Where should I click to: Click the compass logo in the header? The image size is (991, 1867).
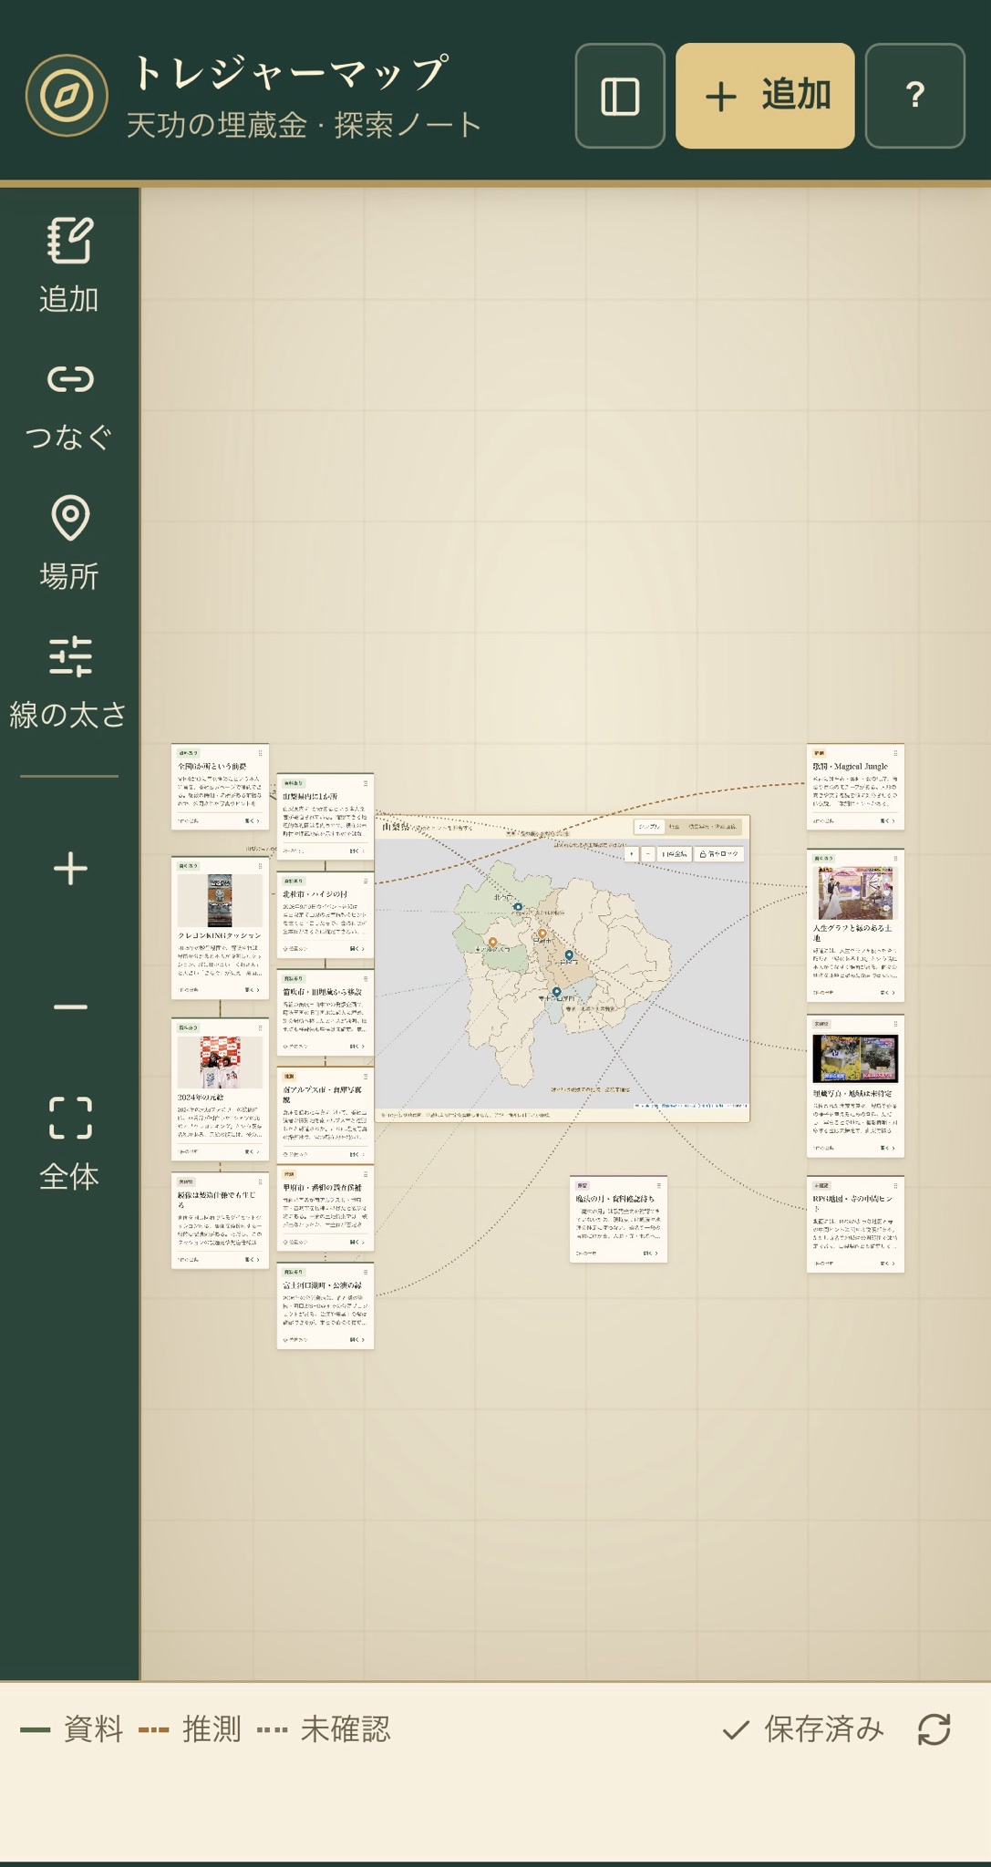(x=67, y=96)
